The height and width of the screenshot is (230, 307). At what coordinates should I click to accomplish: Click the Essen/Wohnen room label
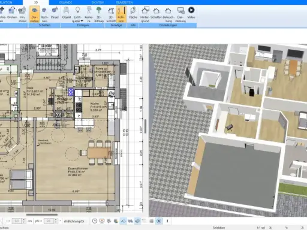[78, 168]
